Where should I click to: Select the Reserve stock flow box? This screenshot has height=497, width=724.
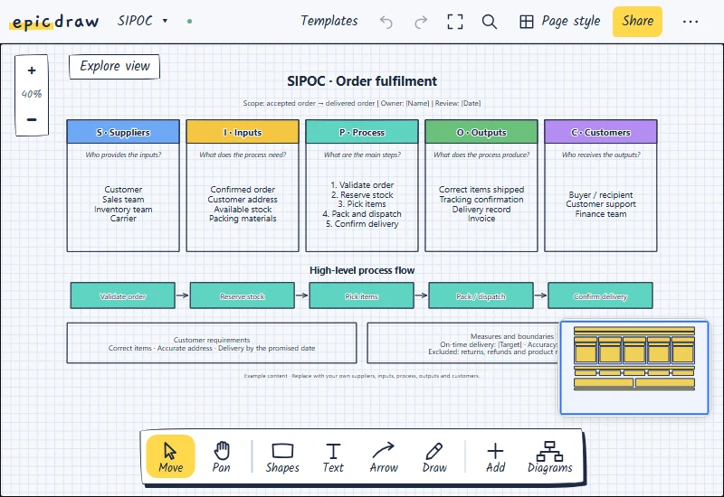coord(243,296)
